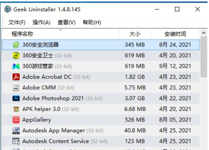Sort list by 大小 column header
This screenshot has width=209, height=150.
click(135, 34)
